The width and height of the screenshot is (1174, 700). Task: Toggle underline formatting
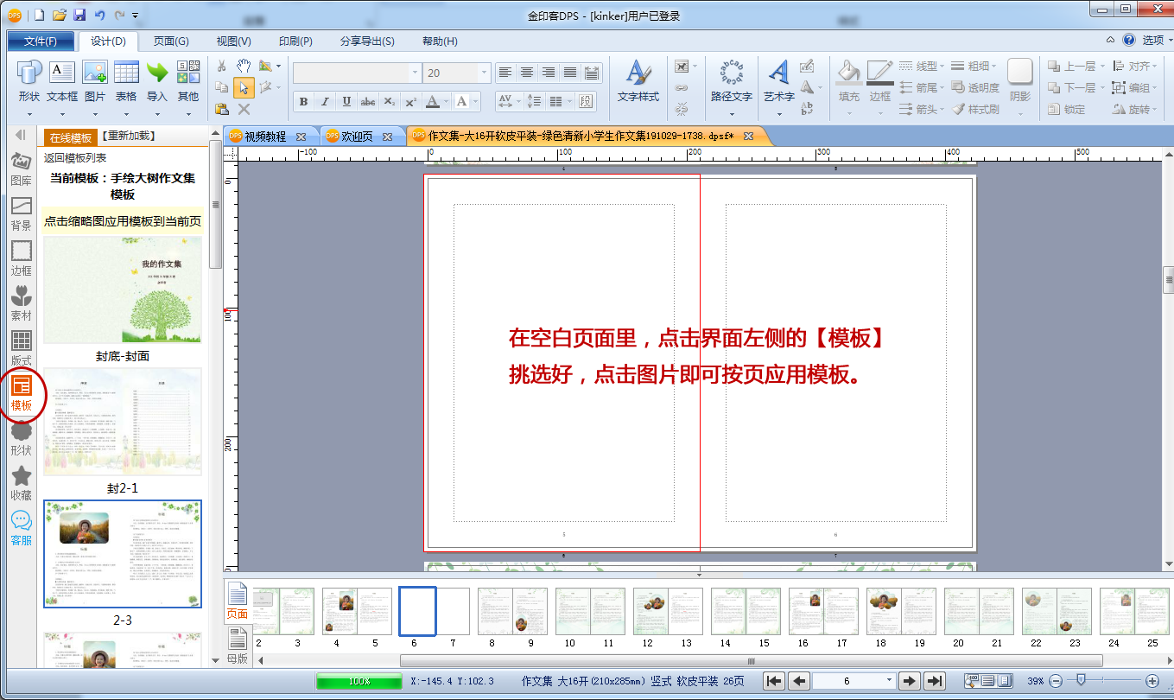(346, 102)
